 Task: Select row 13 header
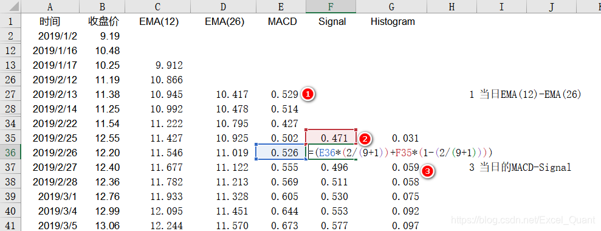coord(10,65)
